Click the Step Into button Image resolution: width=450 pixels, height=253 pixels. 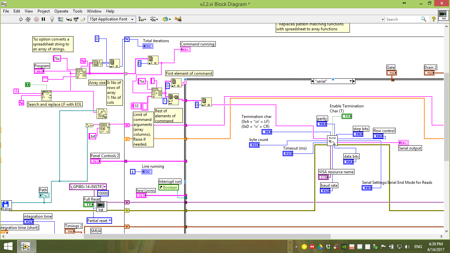[69, 19]
